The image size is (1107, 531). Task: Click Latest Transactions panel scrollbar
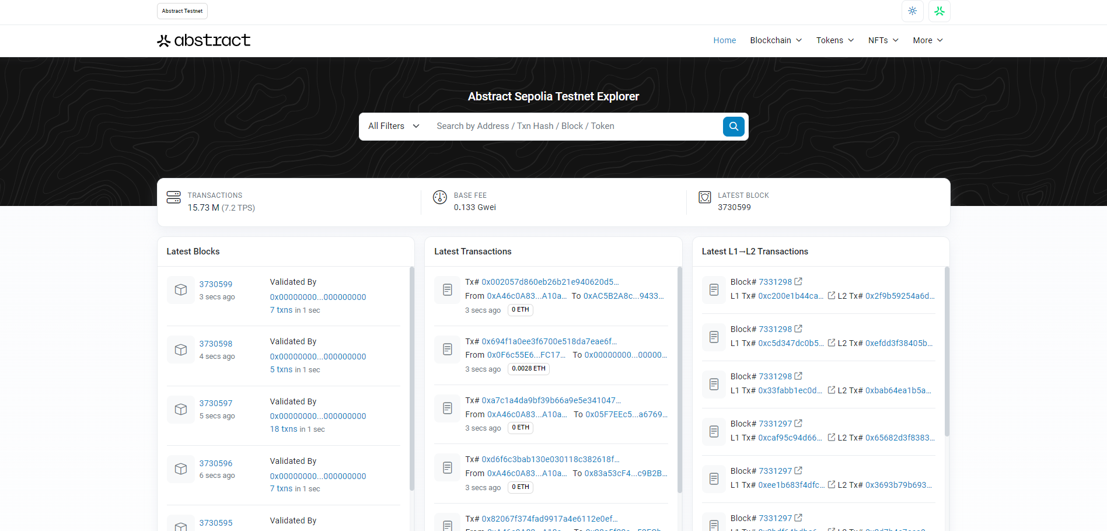tap(679, 379)
